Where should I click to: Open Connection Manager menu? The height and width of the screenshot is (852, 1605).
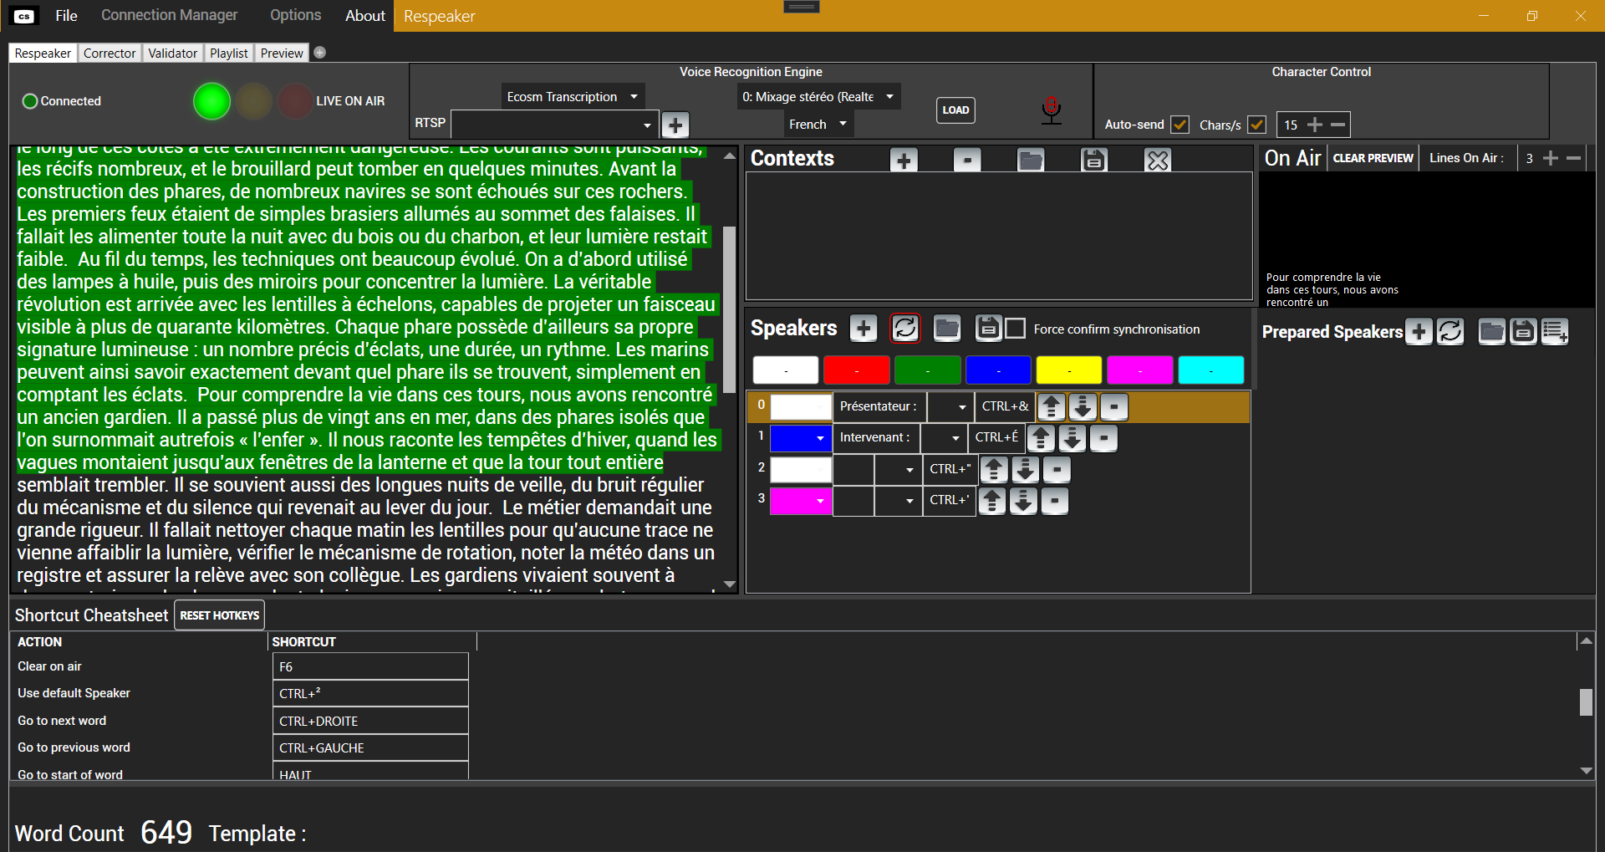click(170, 15)
